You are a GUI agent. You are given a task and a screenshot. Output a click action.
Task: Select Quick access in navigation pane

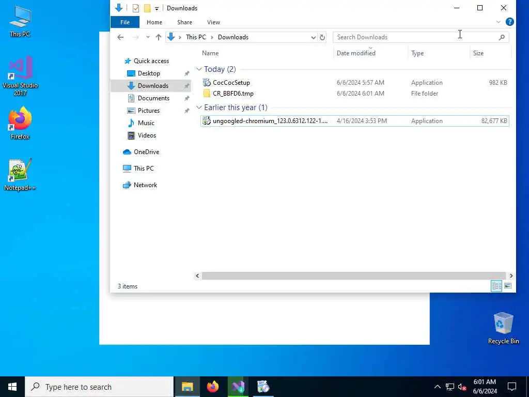(151, 61)
